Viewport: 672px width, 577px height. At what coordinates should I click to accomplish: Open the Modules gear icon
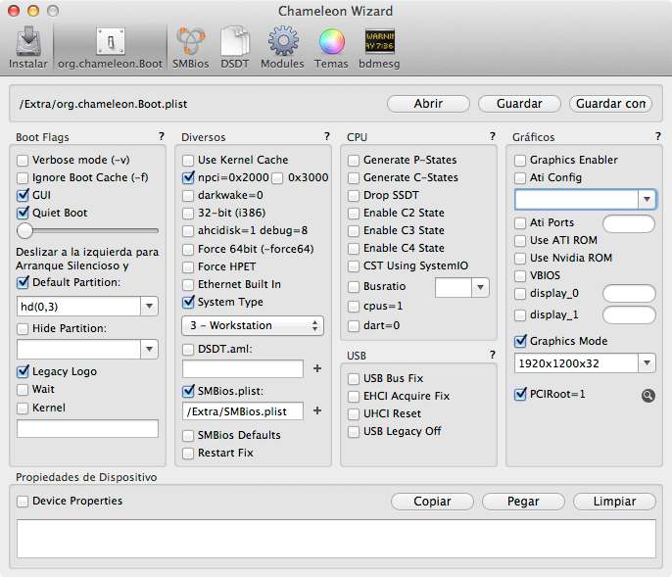point(282,47)
